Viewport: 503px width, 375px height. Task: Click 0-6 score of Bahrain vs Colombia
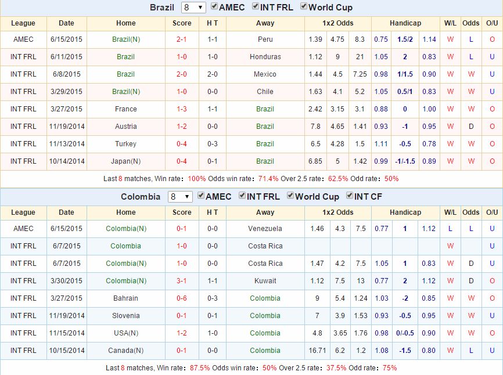(x=182, y=298)
